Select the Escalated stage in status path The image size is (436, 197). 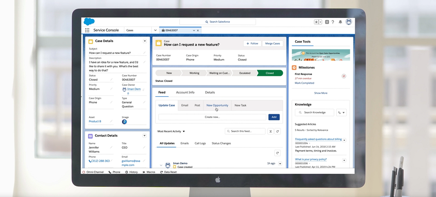(244, 73)
